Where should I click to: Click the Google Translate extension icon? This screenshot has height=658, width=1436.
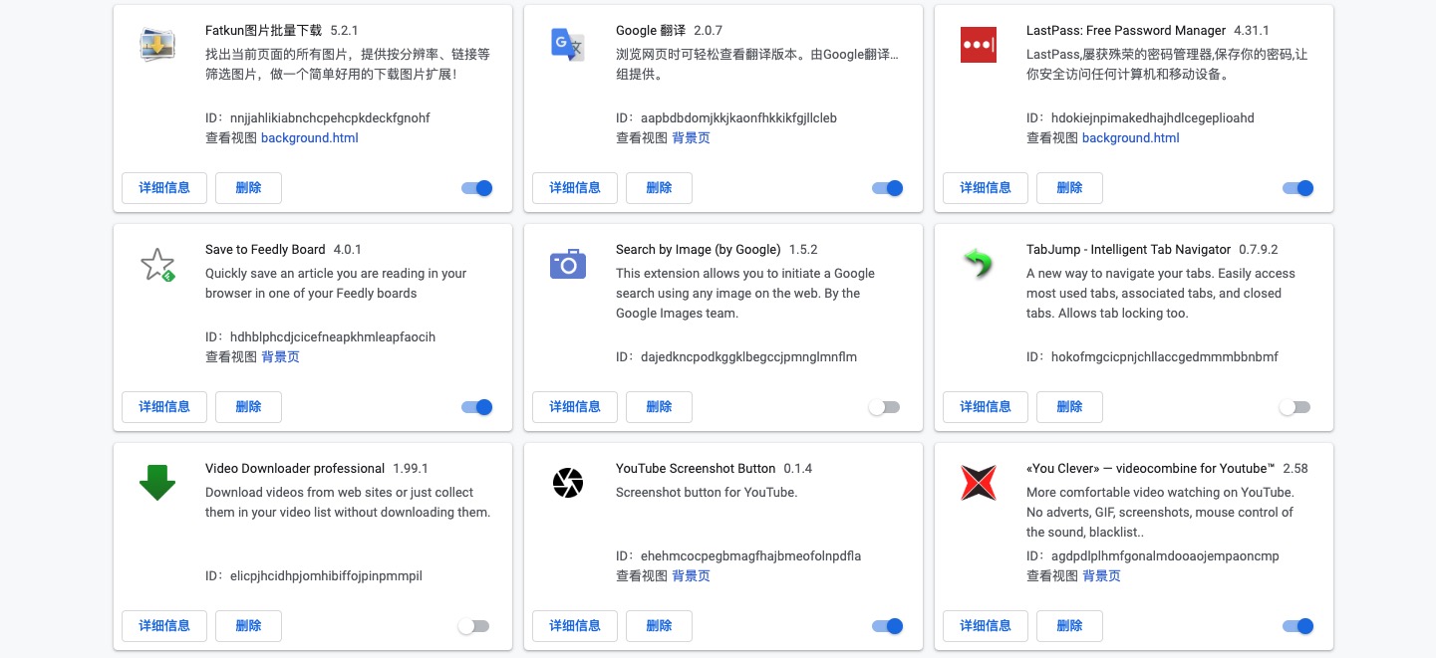(x=568, y=45)
